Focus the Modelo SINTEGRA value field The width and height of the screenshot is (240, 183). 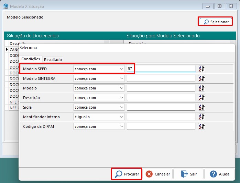pos(161,78)
